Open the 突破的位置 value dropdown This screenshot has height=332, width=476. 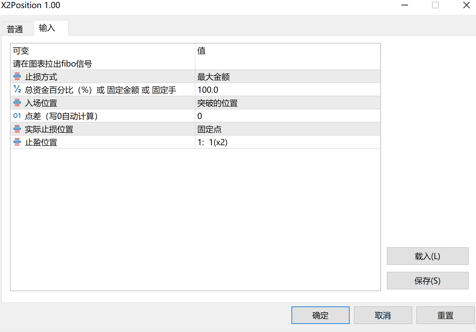(287, 103)
